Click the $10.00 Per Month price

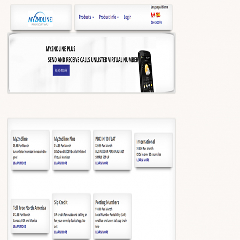(x=104, y=209)
